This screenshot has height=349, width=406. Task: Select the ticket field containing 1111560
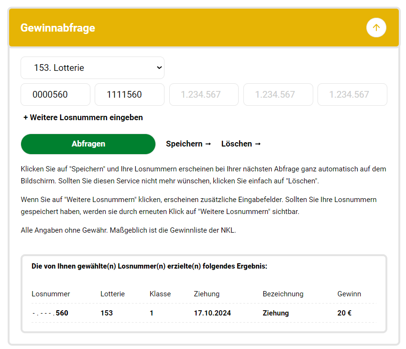click(130, 95)
